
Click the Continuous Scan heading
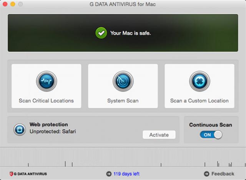click(211, 125)
